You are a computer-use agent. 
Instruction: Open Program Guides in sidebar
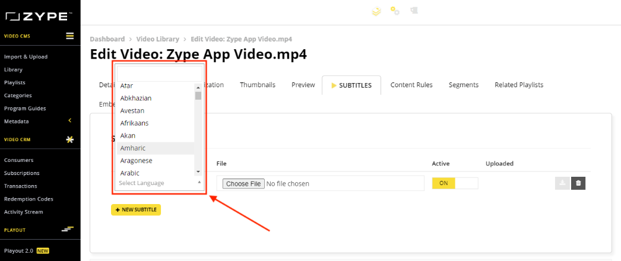25,109
